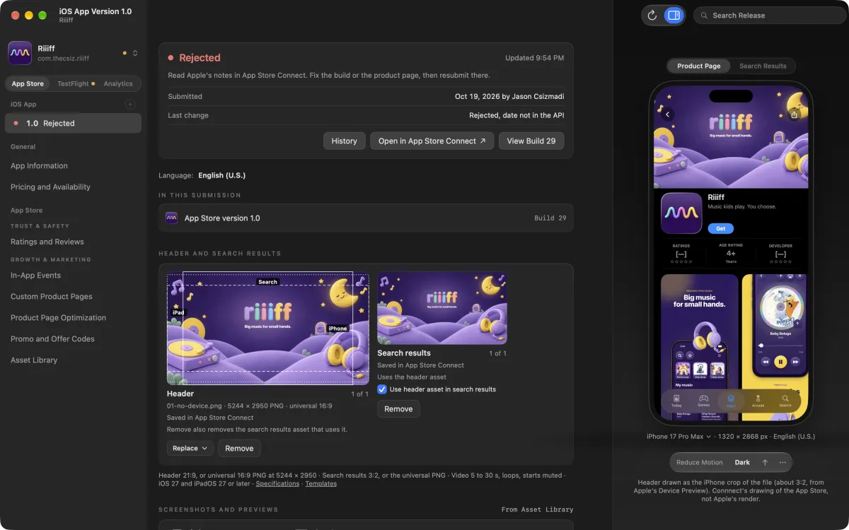
Task: Open the Templates link
Action: point(321,483)
